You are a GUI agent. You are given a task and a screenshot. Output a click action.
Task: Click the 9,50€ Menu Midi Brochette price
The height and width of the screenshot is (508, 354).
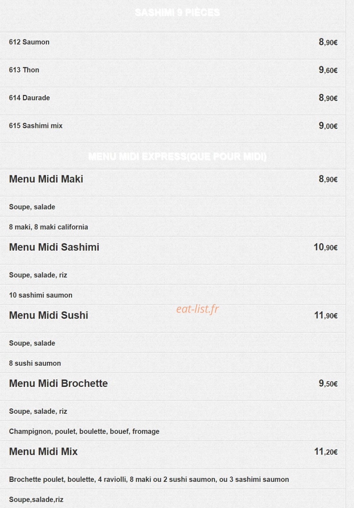[328, 383]
